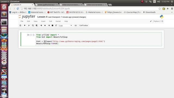Toggle the En keyboard layout indicator

pos(154,1)
